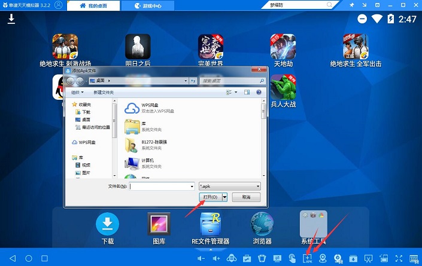Open the file name history dropdown arrow
Viewport: 422px width, 266px height.
[x=192, y=186]
